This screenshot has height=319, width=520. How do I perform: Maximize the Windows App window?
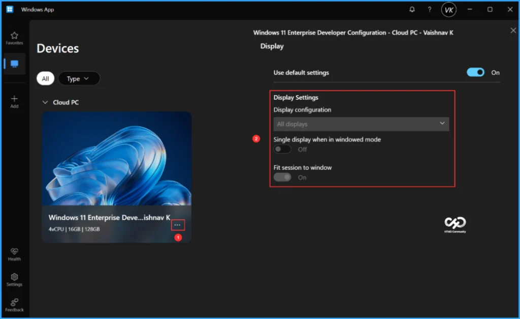pyautogui.click(x=490, y=9)
